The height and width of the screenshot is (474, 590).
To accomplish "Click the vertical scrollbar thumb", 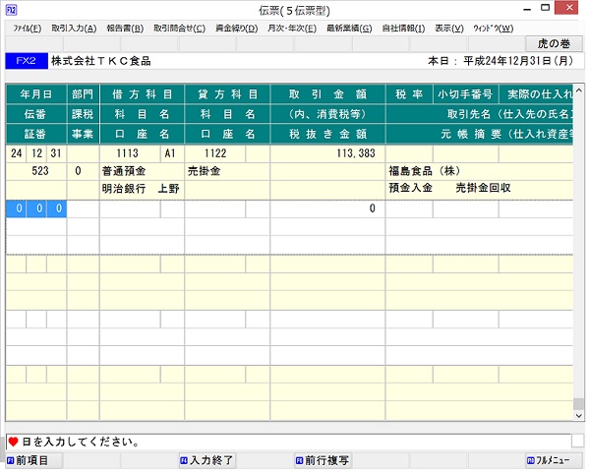I will (x=579, y=403).
